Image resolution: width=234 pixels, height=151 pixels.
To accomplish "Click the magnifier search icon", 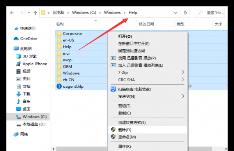I will point(200,13).
